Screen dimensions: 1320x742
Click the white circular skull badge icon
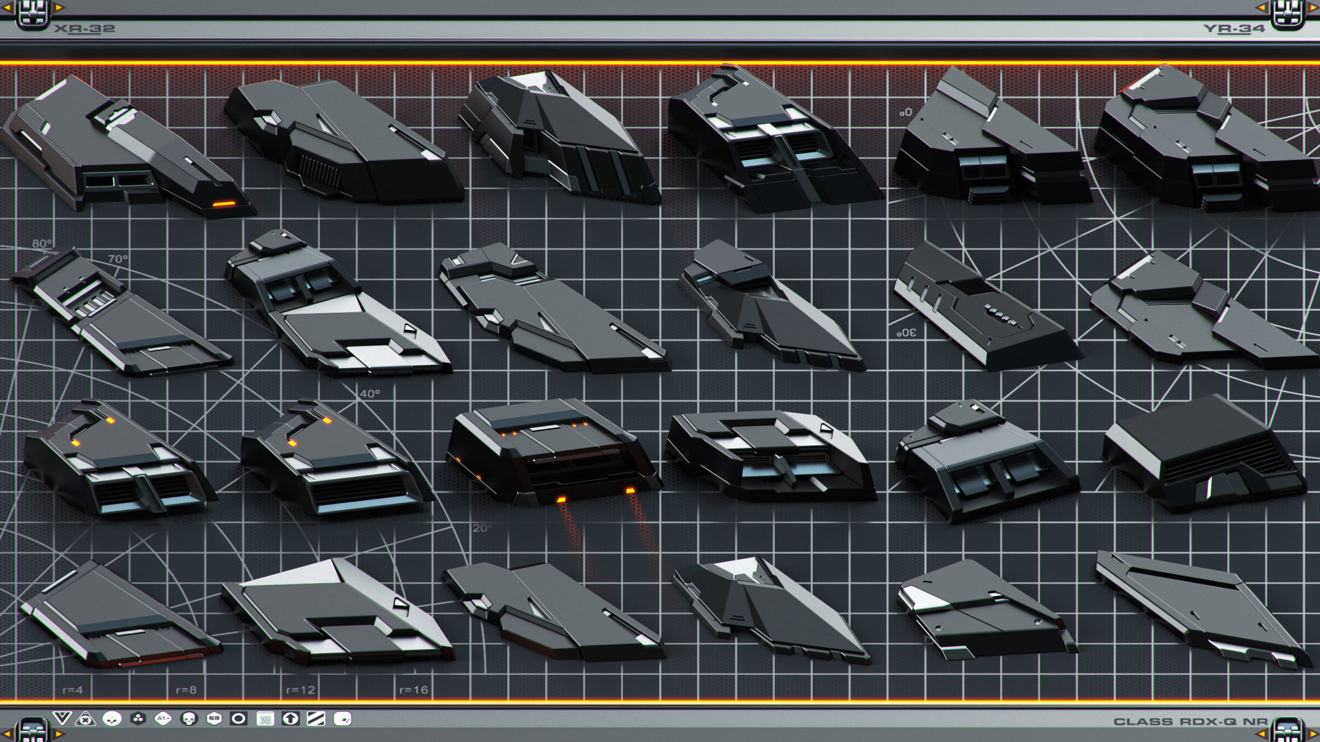[111, 719]
